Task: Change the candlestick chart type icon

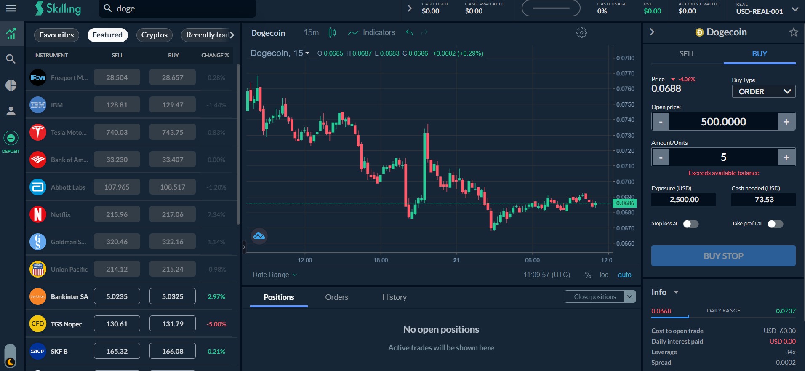Action: coord(332,33)
